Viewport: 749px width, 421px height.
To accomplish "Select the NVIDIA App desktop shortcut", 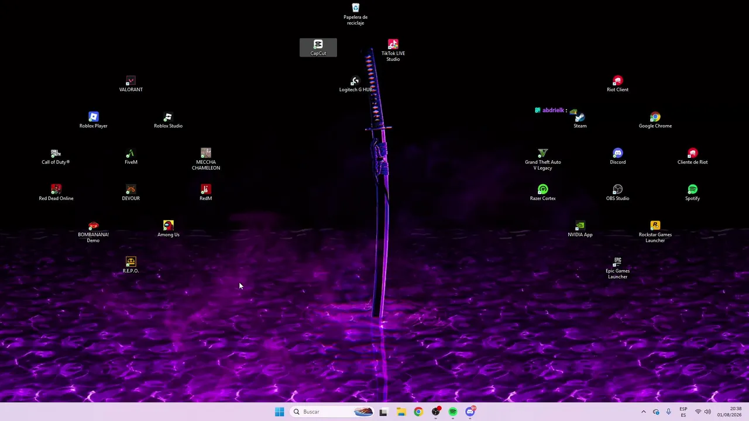I will point(580,229).
